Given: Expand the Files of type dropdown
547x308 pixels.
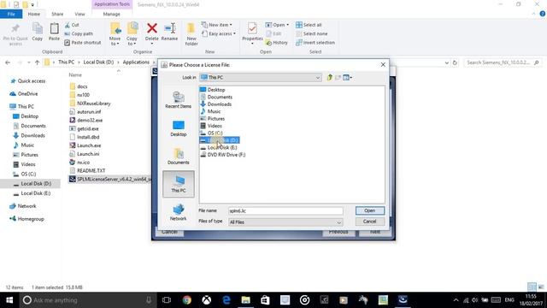Looking at the screenshot, I should [338, 222].
